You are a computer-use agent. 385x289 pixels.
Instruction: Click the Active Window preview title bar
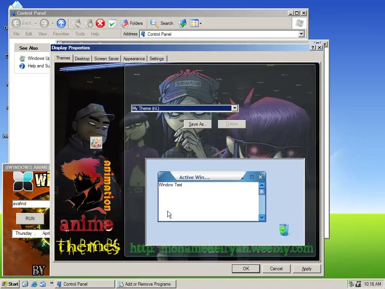pos(211,177)
